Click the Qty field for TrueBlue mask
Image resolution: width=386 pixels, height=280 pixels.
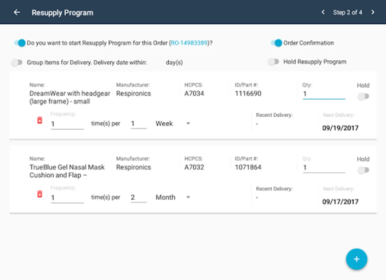[x=324, y=167]
